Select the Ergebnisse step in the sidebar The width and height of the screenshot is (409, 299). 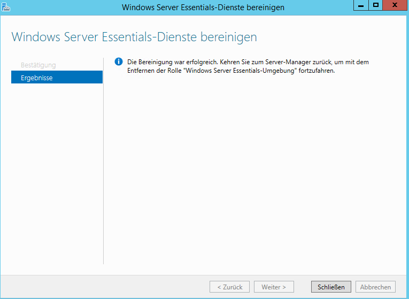(57, 78)
